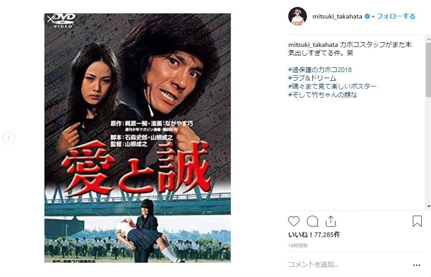Viewport: 431px width, 277px height.
Task: Like the post with the heart icon
Action: point(293,221)
